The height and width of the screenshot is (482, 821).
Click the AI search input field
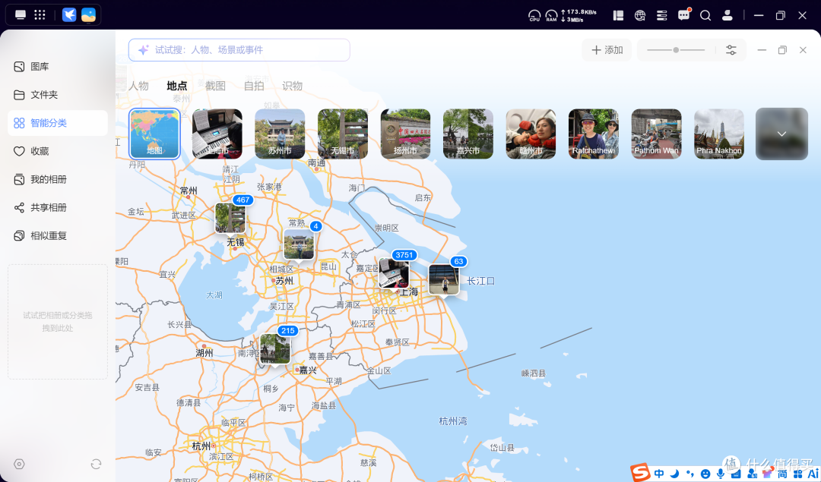pos(239,50)
